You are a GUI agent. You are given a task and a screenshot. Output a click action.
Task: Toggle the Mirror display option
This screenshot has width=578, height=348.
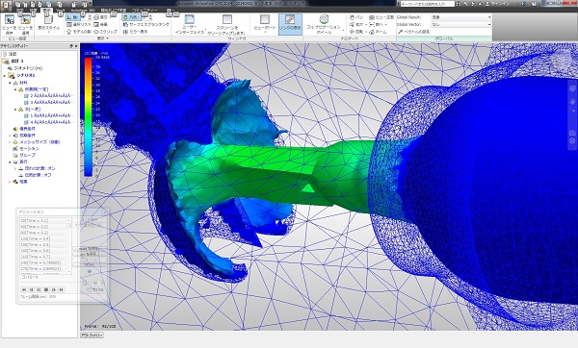pos(135,32)
